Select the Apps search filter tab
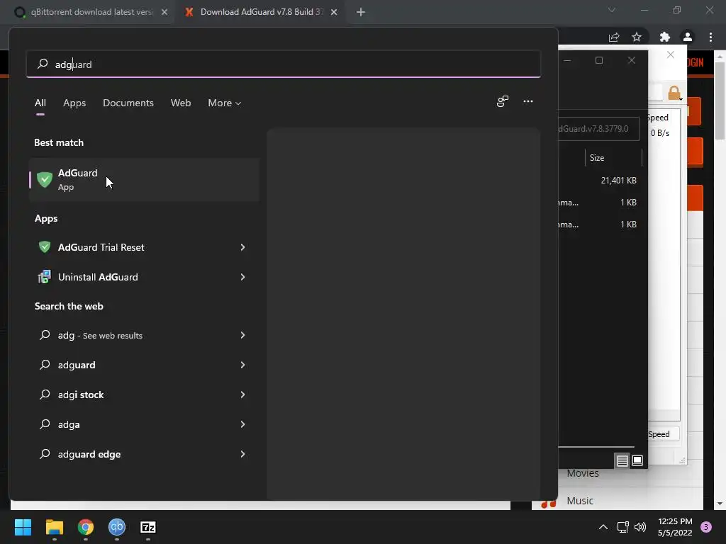Screen dimensions: 726x544 pyautogui.click(x=74, y=103)
